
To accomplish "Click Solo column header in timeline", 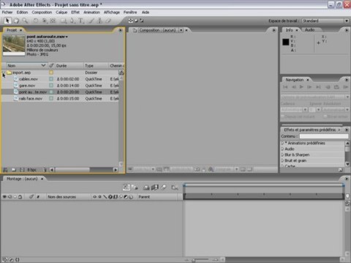I will tap(15, 197).
